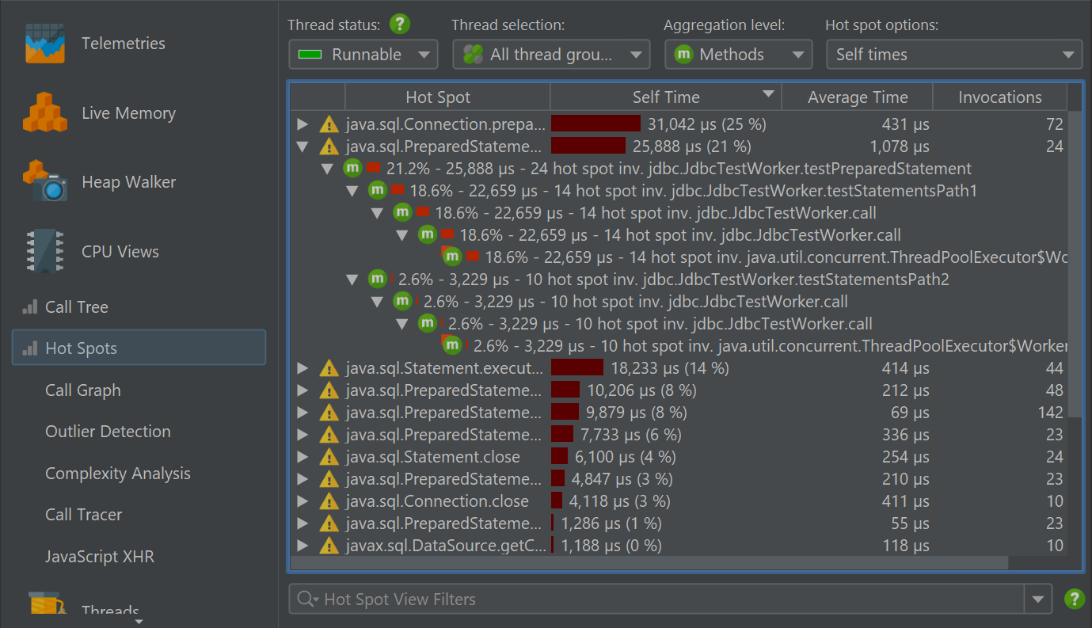Open the Heap Walker section

[99, 181]
